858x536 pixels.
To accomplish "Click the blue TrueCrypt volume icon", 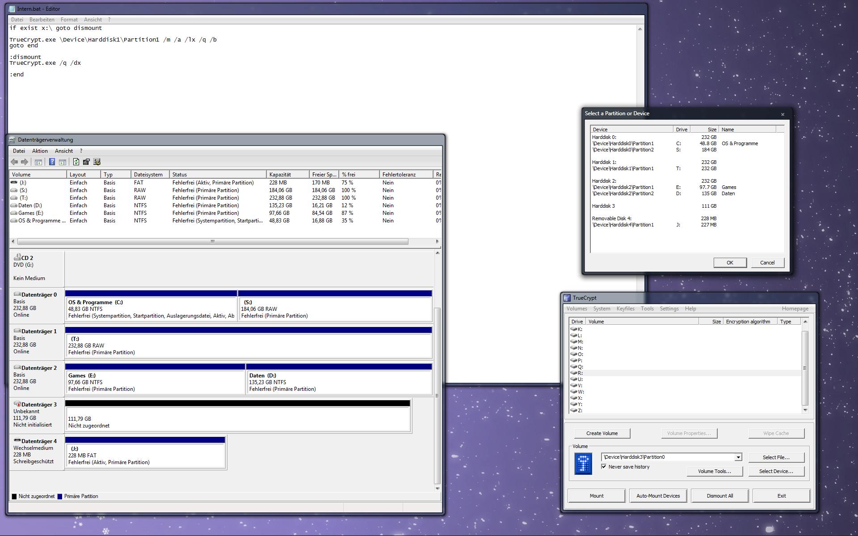I will pyautogui.click(x=583, y=464).
